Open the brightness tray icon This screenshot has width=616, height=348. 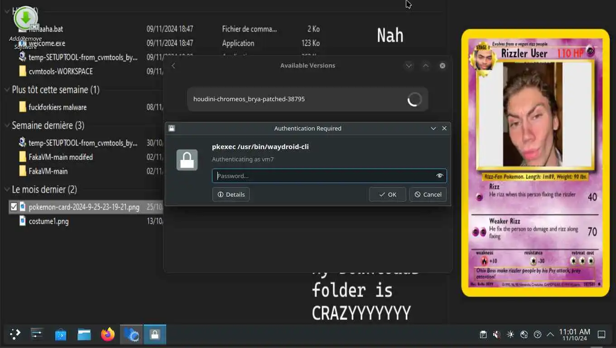510,334
